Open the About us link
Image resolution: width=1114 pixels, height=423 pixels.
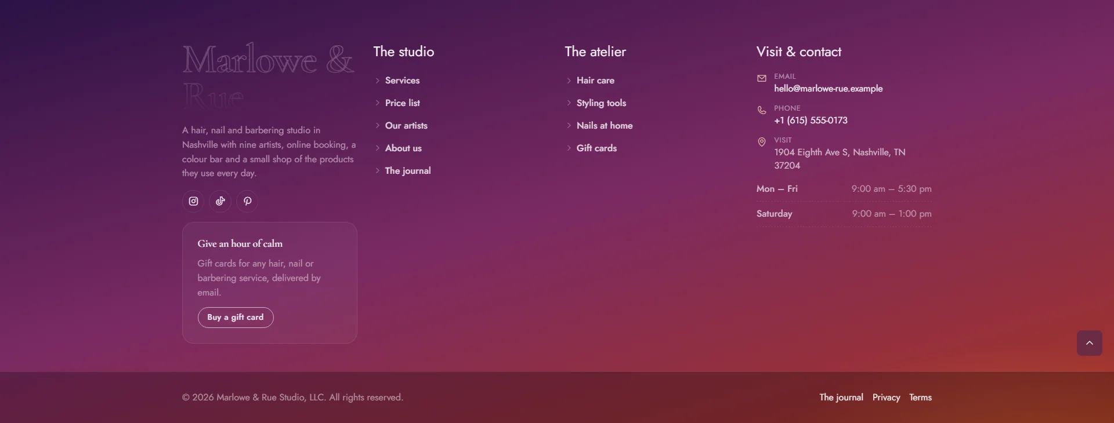(403, 148)
